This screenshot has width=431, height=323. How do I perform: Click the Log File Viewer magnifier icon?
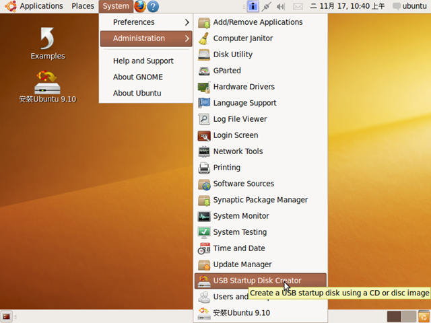pyautogui.click(x=204, y=119)
